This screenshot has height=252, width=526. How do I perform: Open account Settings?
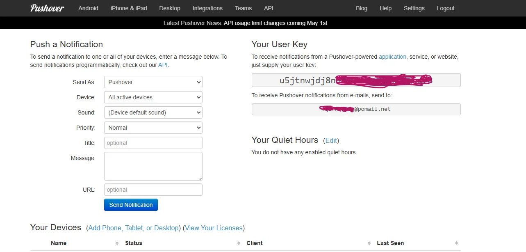tap(414, 8)
